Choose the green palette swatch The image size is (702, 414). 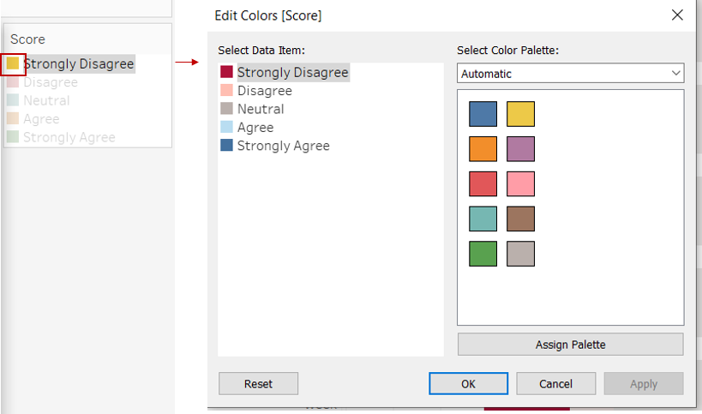point(483,254)
